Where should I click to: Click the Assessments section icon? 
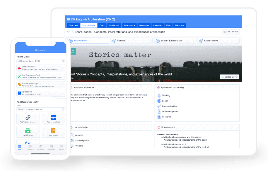click(x=201, y=41)
